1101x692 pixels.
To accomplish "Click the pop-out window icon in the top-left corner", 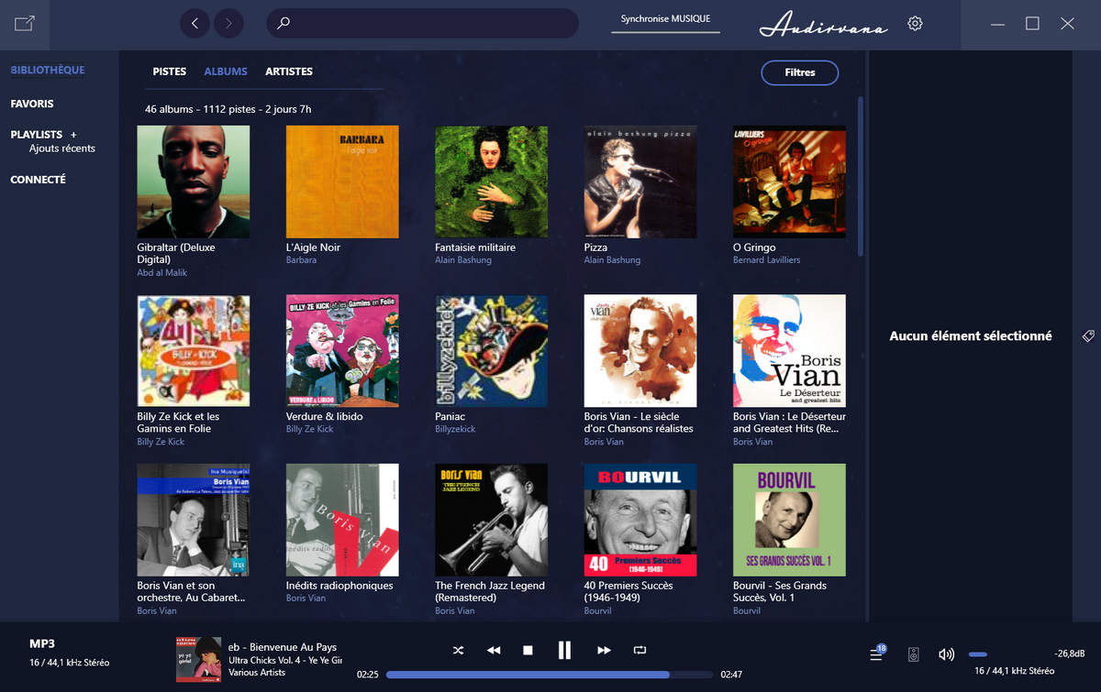I will click(25, 24).
